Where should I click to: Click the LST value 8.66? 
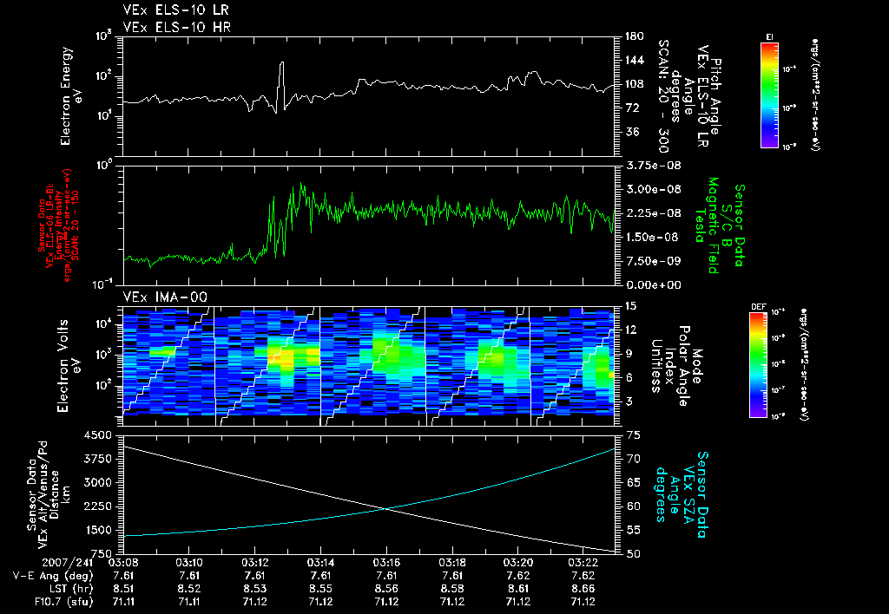[x=583, y=589]
